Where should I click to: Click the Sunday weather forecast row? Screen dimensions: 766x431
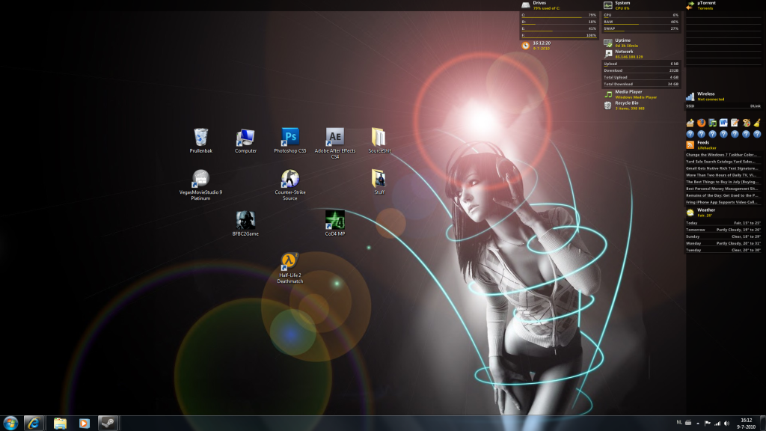(723, 236)
